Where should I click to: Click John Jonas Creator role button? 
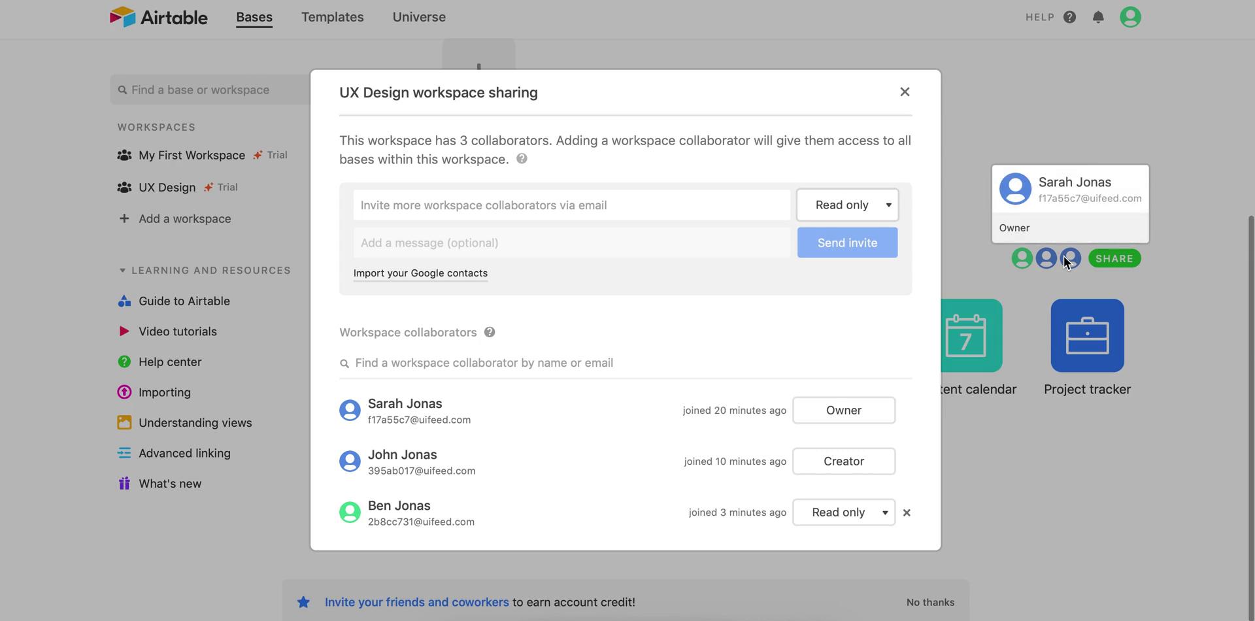[x=844, y=462]
